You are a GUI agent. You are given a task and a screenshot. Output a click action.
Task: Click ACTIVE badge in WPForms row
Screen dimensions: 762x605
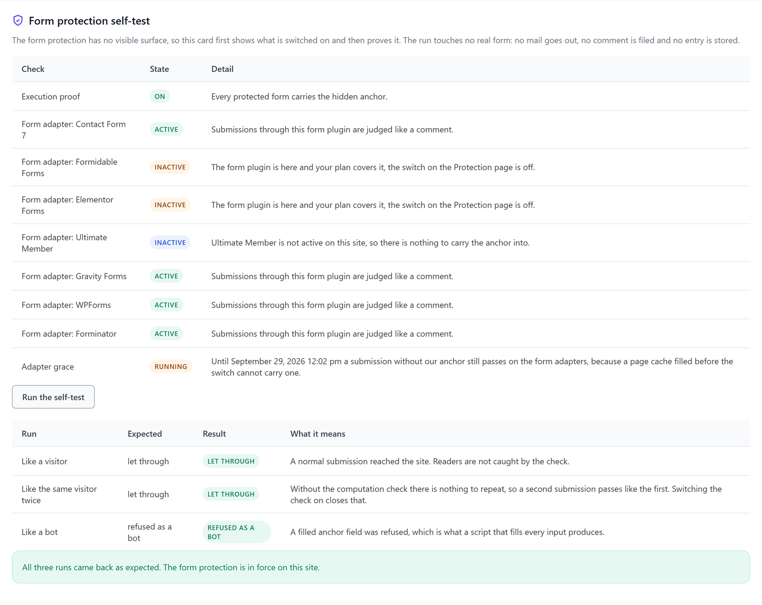coord(166,305)
